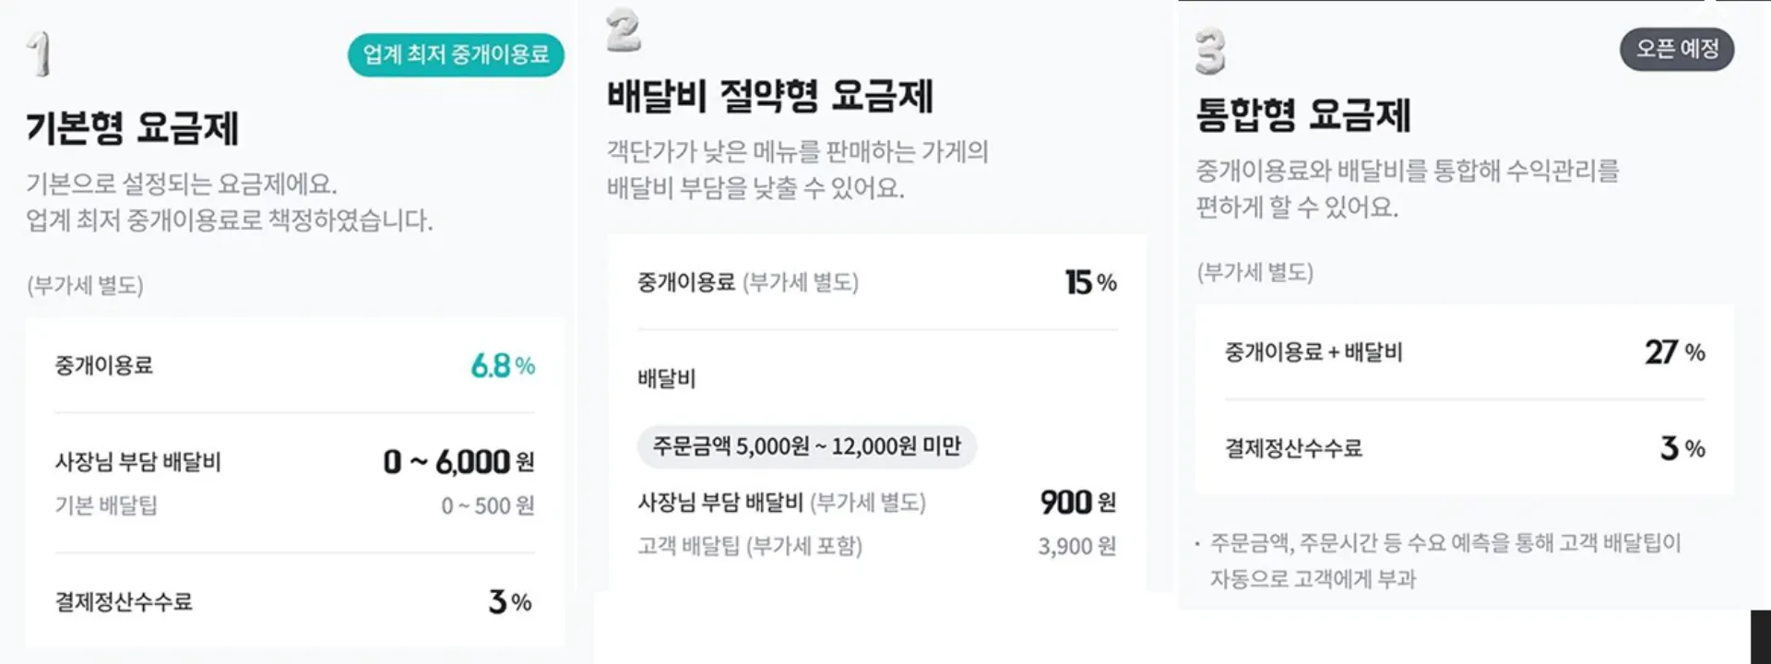This screenshot has height=664, width=1771.
Task: Click 결제정산수수료 label in the 통합형 card
Action: pos(1293,449)
